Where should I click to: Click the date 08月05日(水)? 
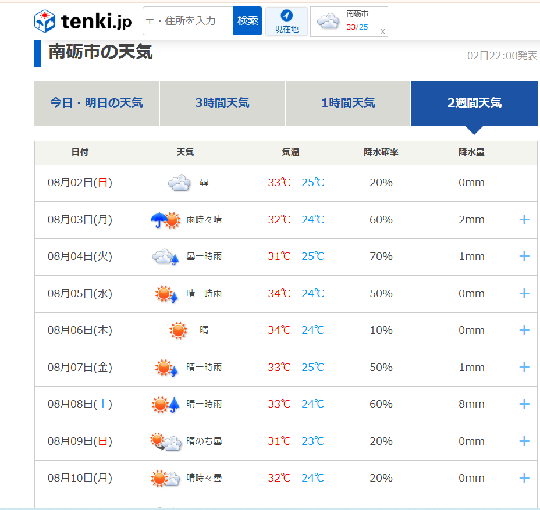(x=80, y=294)
